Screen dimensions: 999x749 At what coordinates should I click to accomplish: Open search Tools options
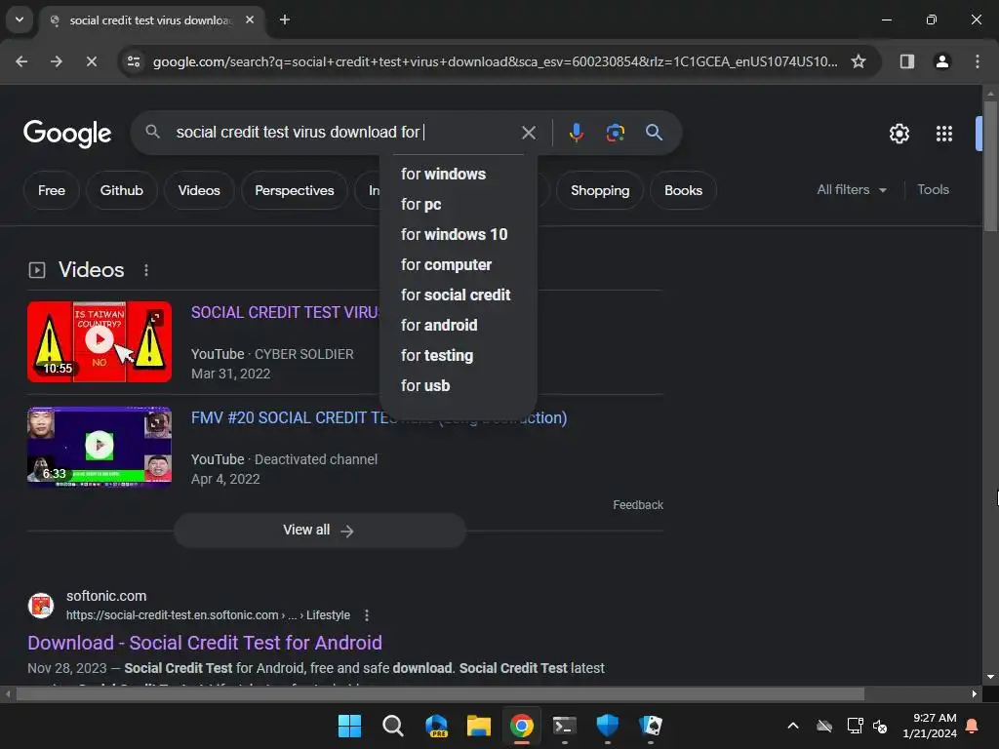click(x=933, y=190)
